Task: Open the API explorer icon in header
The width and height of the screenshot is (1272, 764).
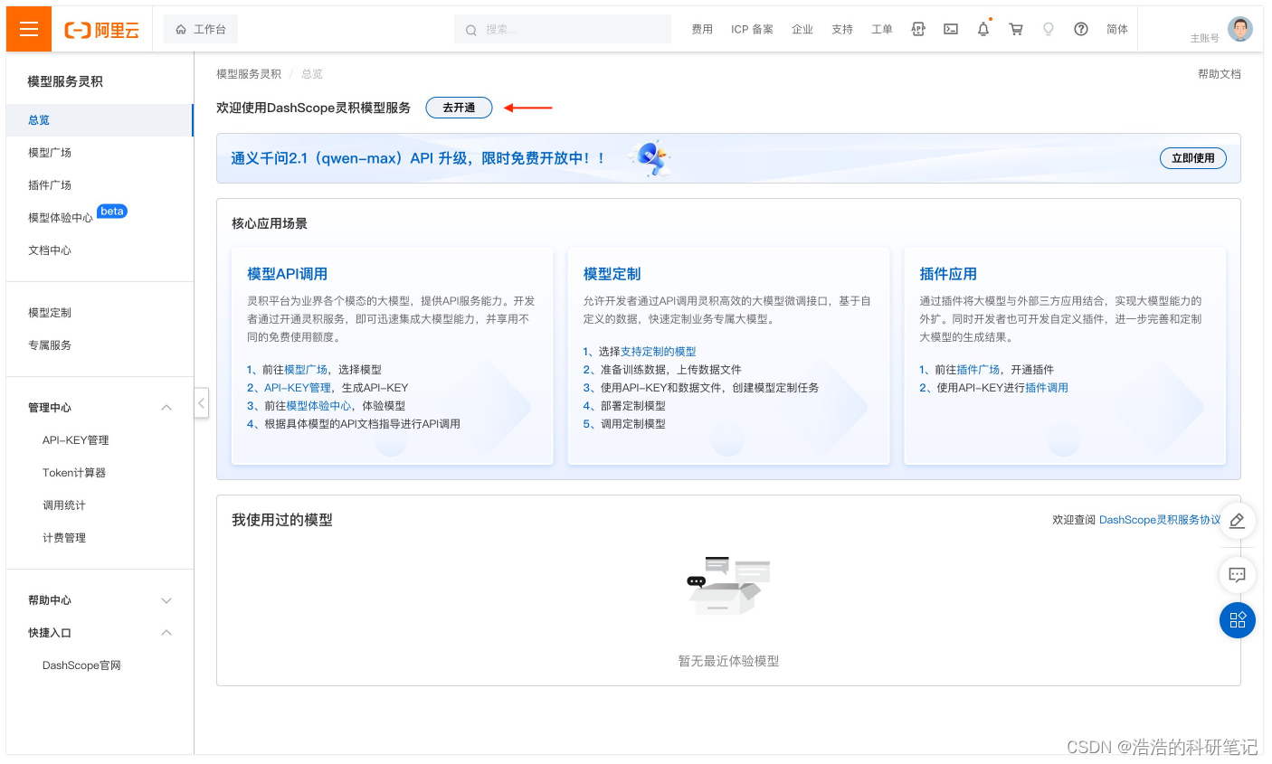Action: pos(918,29)
